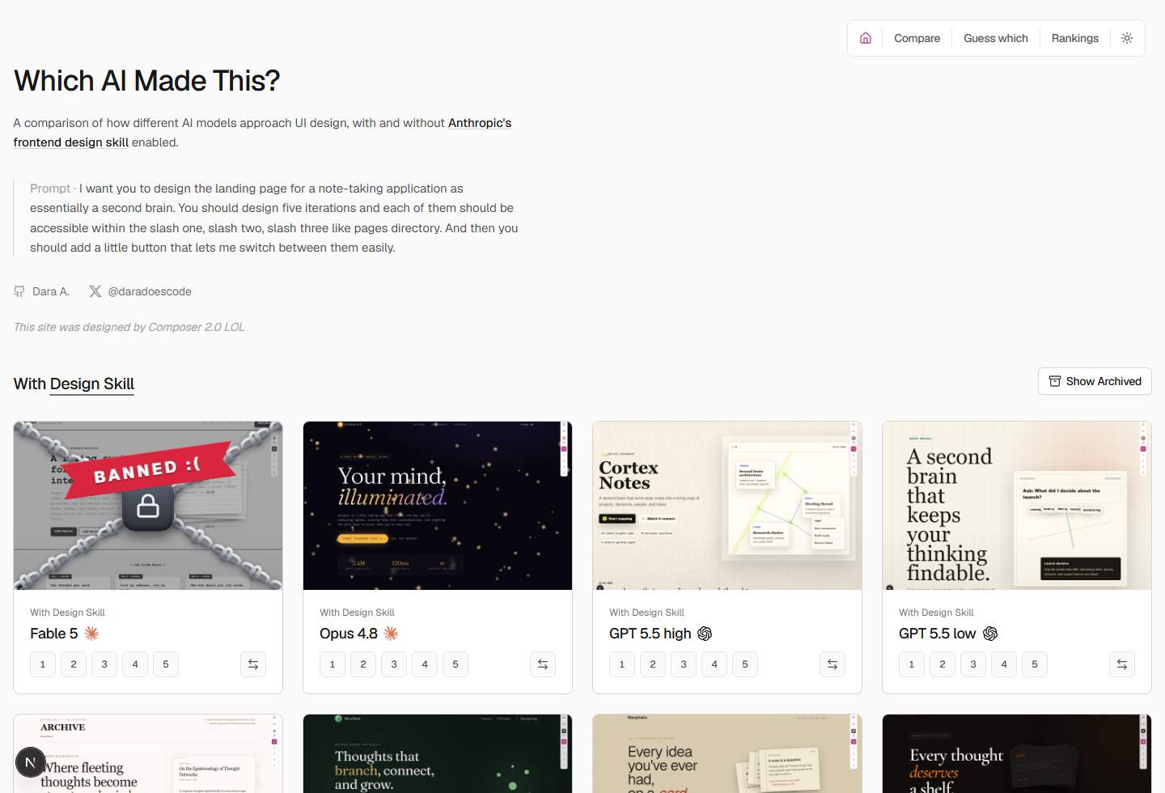Image resolution: width=1165 pixels, height=793 pixels.
Task: Click the swap arrows icon on GPT 5.5 low card
Action: coord(1122,664)
